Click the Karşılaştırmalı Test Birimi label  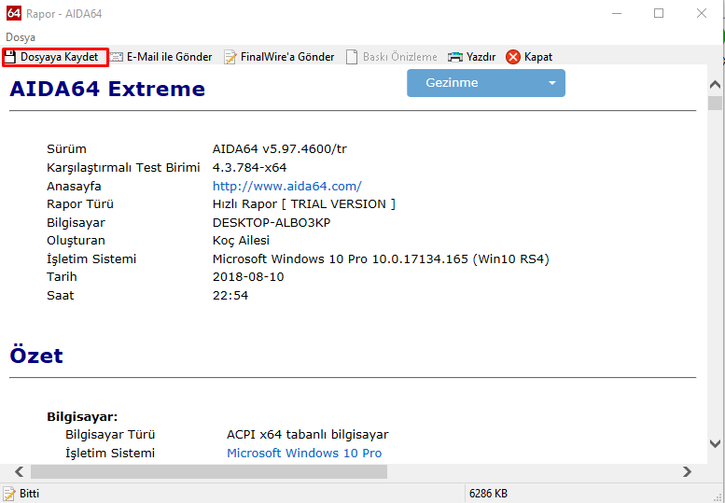(123, 167)
